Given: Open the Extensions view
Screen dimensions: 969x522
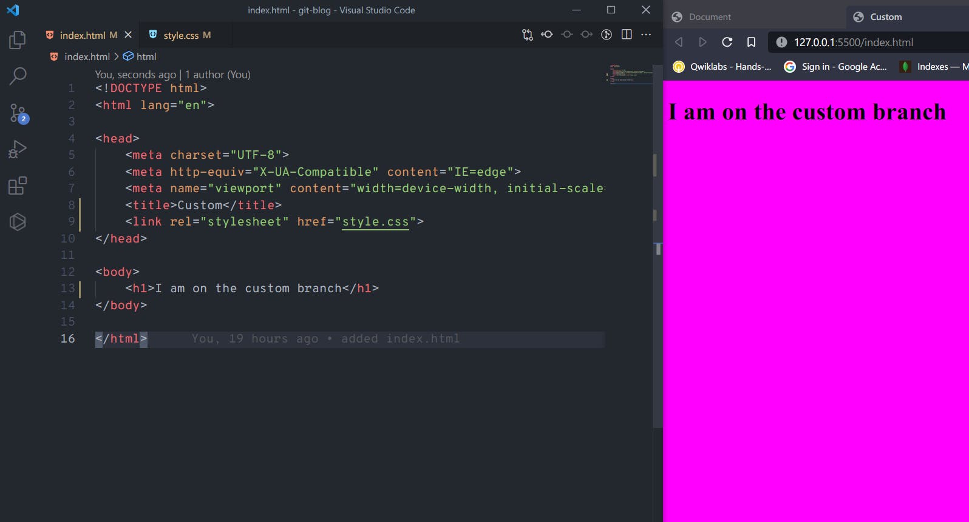Looking at the screenshot, I should [18, 186].
